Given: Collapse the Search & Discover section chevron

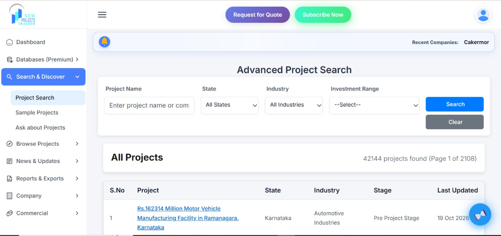Looking at the screenshot, I should pyautogui.click(x=77, y=77).
